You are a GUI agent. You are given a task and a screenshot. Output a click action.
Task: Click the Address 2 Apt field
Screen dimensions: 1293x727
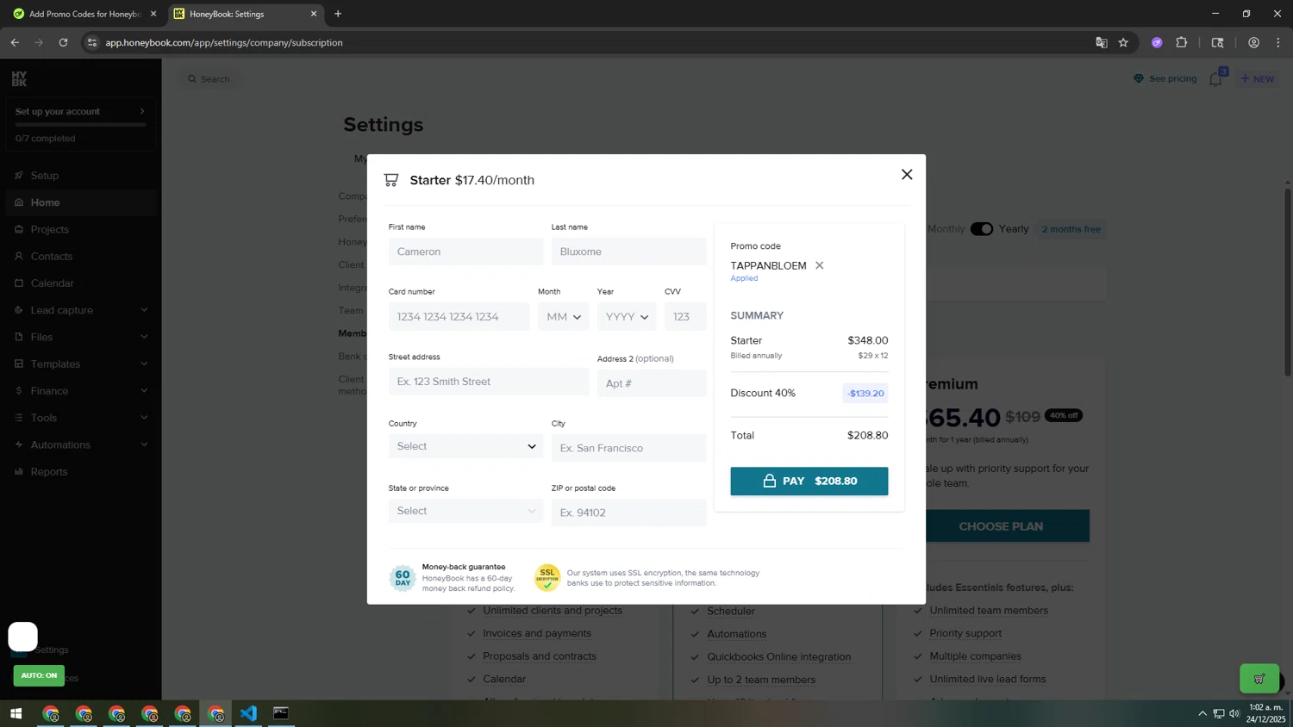click(x=652, y=383)
